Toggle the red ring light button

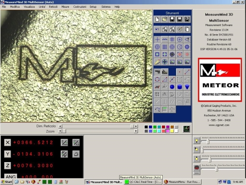pyautogui.click(x=196, y=168)
